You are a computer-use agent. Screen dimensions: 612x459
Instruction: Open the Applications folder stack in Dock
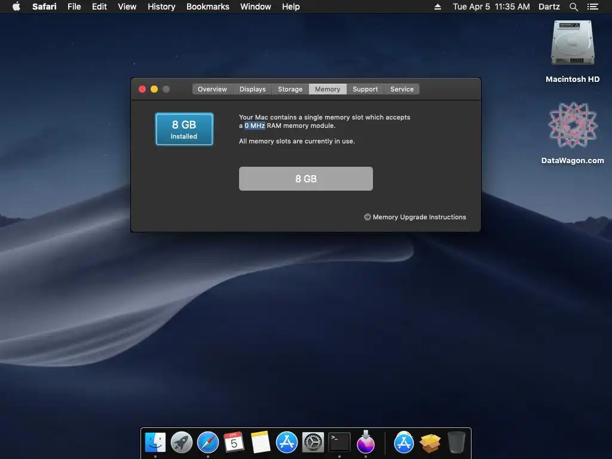click(404, 443)
